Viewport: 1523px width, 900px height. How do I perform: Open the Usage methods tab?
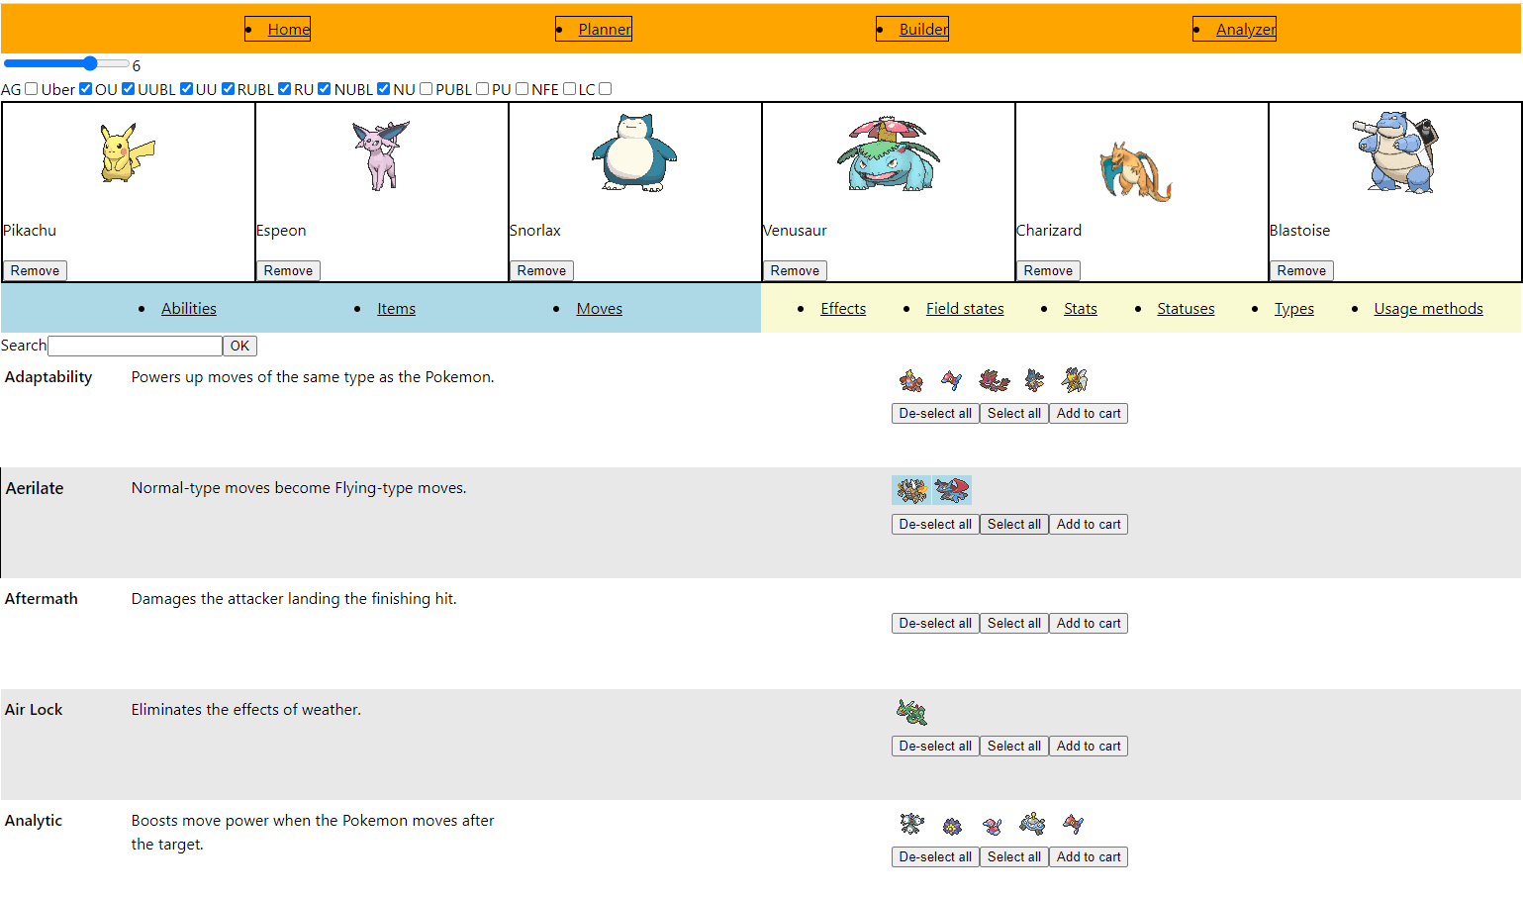point(1428,309)
